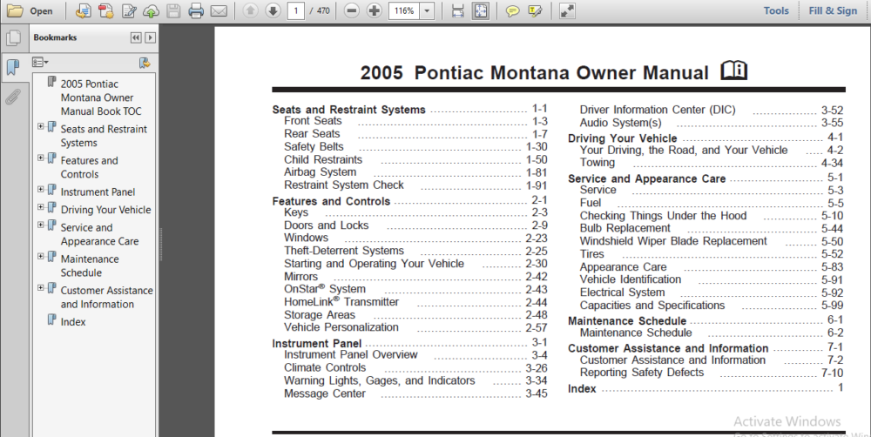Click the Vehicle Personalization TOC entry

[341, 327]
